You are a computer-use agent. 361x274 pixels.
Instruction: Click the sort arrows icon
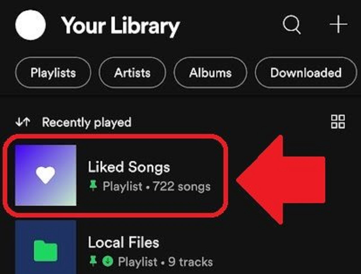(x=23, y=122)
